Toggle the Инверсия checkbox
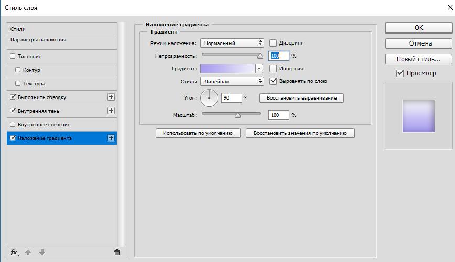The image size is (455, 262). coord(273,69)
